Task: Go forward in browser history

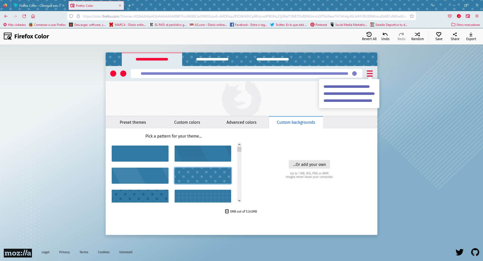Action: tap(15, 16)
